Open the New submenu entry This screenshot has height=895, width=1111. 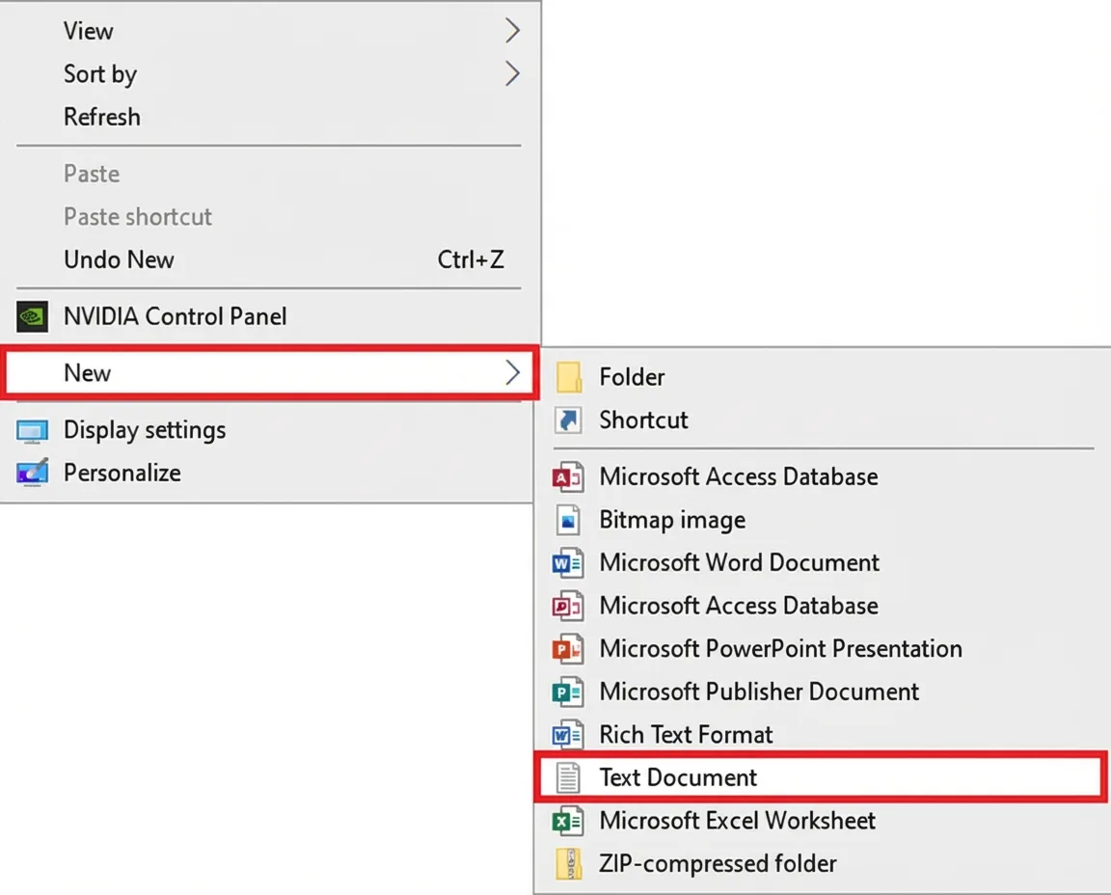(269, 372)
